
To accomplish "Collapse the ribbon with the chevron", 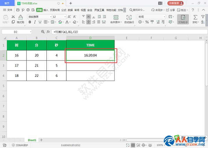I will click(x=203, y=10).
